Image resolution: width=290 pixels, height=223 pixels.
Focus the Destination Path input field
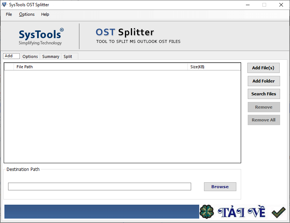coord(100,186)
